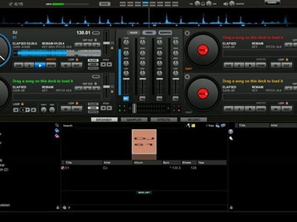The image size is (297, 222).
Task: Sort the track list by Bpm column
Action: 171,162
